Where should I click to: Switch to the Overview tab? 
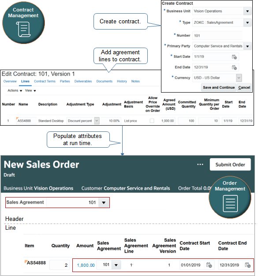[10, 81]
